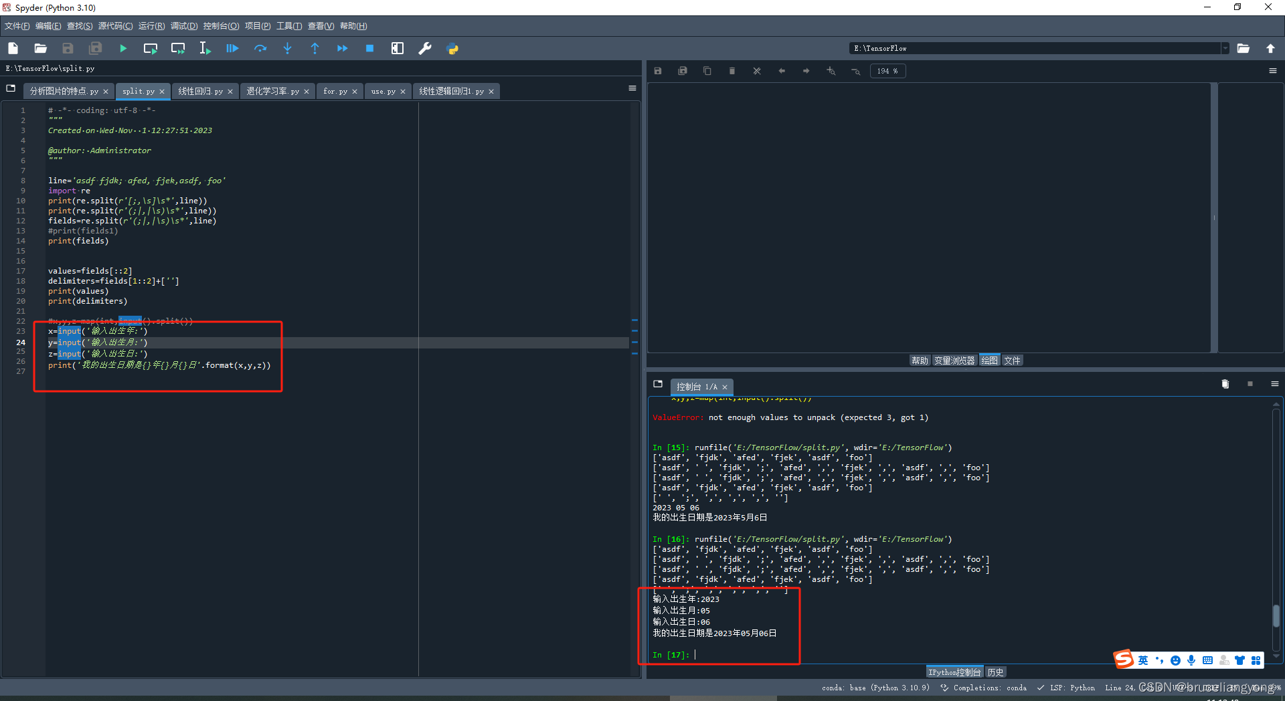Open the Plots pane options menu

point(1274,70)
